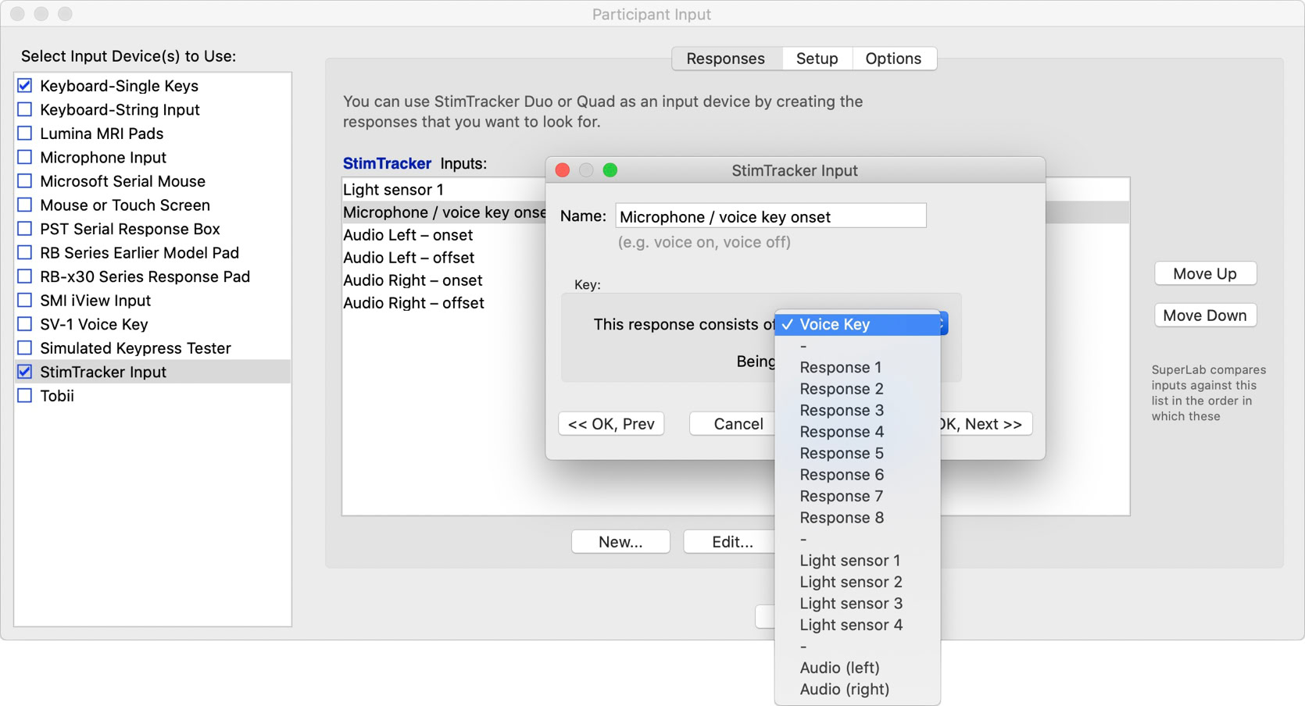Select Audio Right – onset in inputs list
Image resolution: width=1305 pixels, height=706 pixels.
coord(413,280)
